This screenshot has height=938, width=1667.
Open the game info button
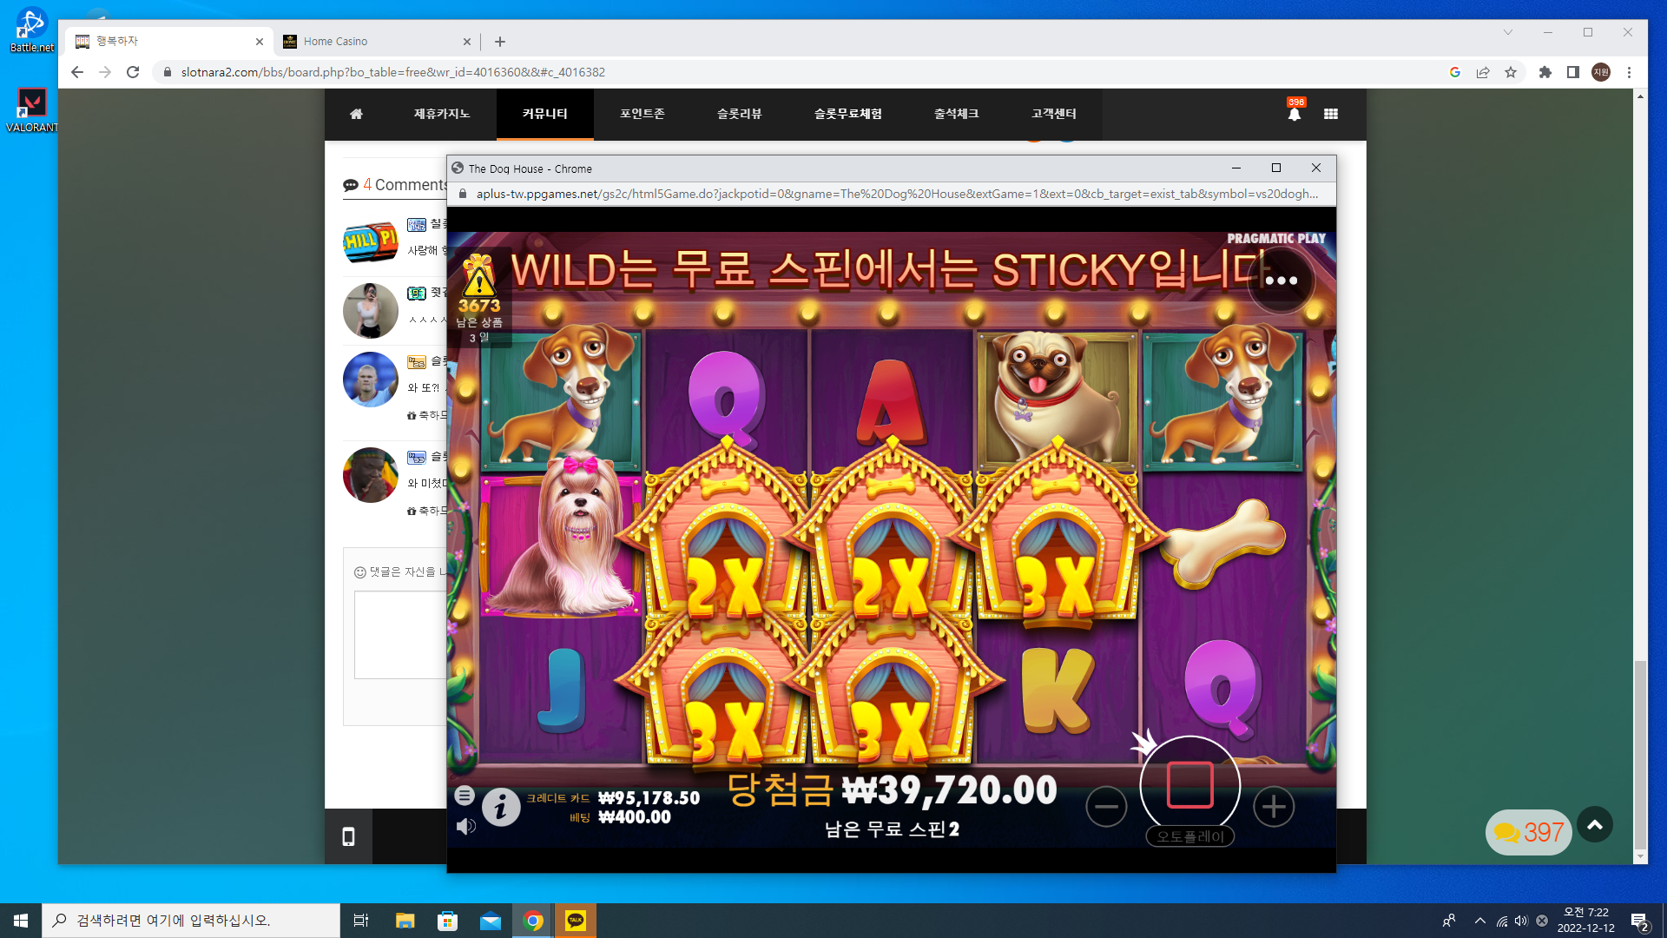pyautogui.click(x=501, y=808)
